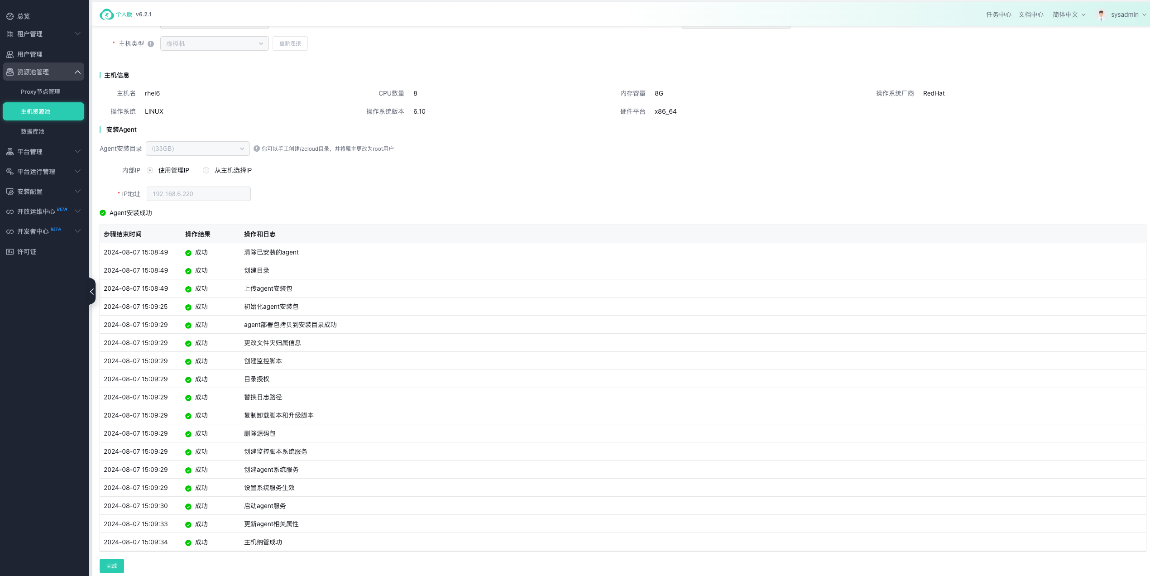The image size is (1150, 576).
Task: Select the 使用管理IP radio button
Action: pyautogui.click(x=150, y=170)
